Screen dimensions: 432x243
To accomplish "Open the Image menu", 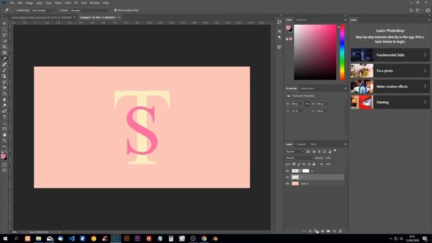I will tap(29, 3).
